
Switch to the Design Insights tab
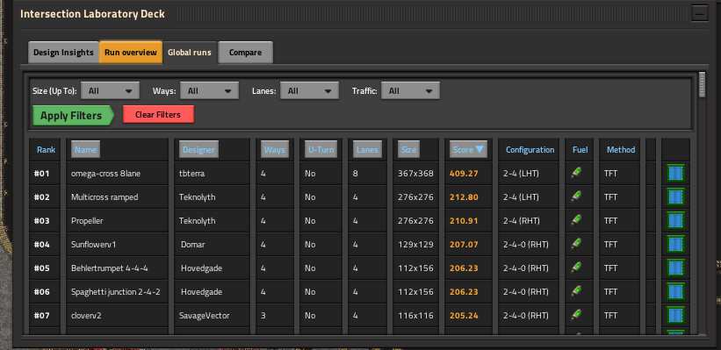(63, 53)
